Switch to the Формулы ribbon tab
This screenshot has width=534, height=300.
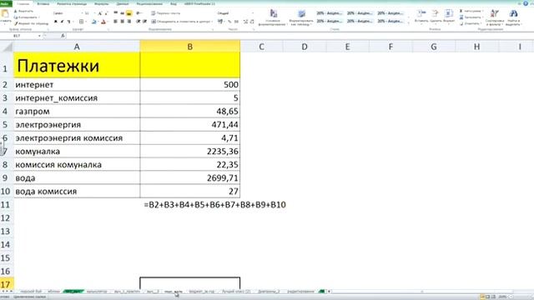click(x=102, y=3)
